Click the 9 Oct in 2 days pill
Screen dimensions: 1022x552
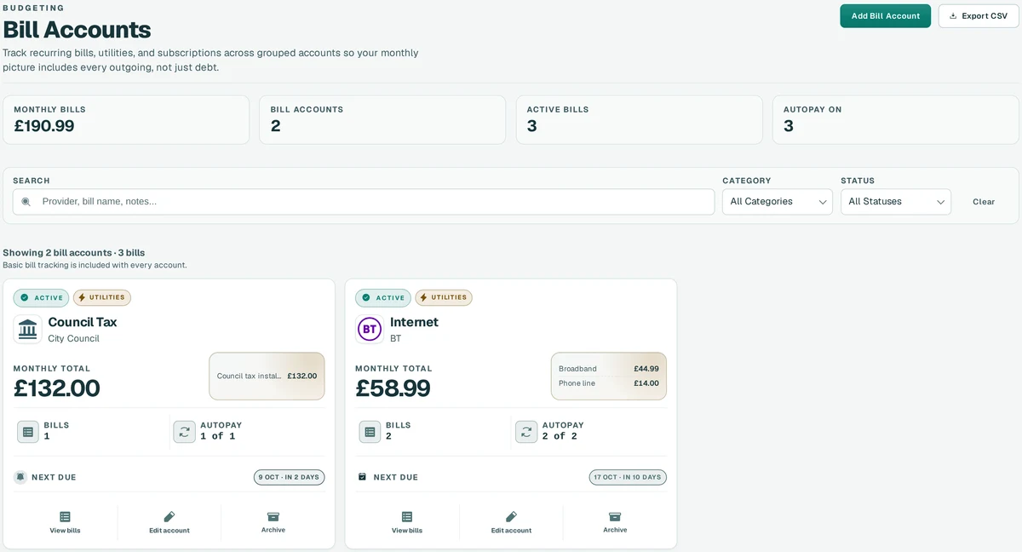pos(289,477)
